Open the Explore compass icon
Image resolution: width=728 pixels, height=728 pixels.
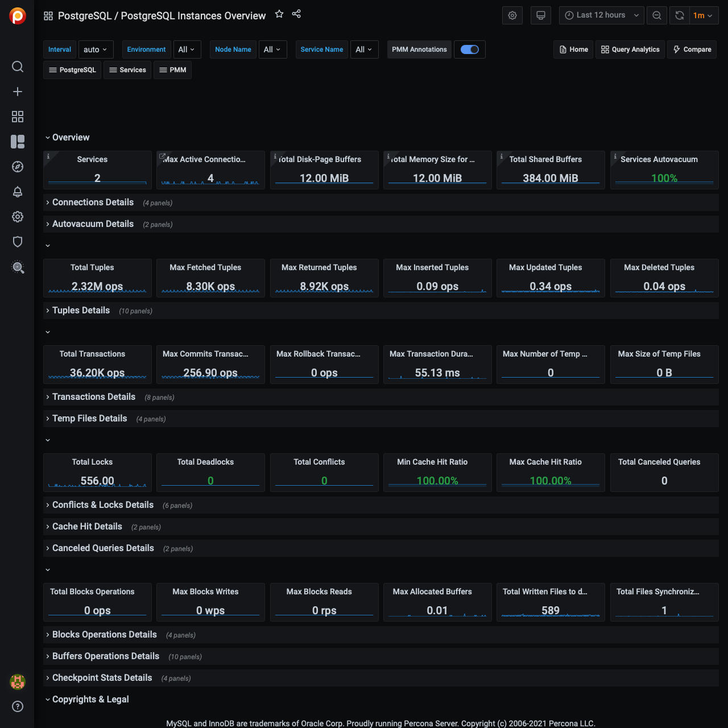pos(18,167)
